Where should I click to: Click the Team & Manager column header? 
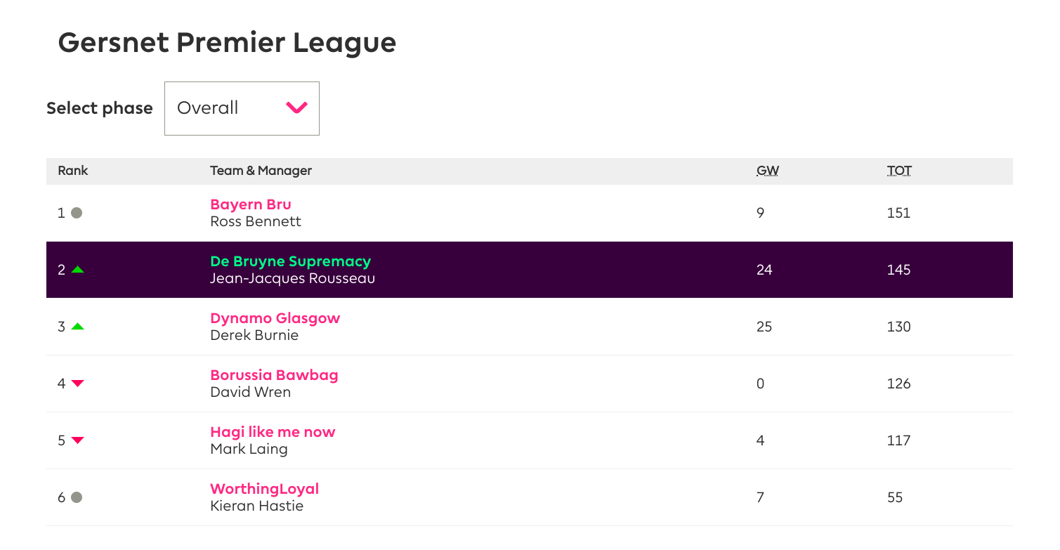(x=261, y=171)
